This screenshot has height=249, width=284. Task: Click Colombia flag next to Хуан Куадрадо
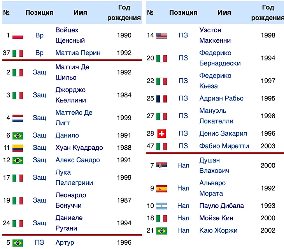pos(18,148)
